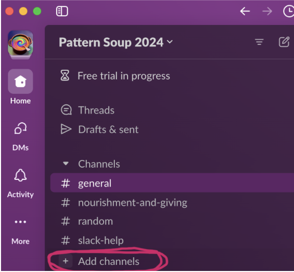Click the Add channels plus button

(65, 261)
